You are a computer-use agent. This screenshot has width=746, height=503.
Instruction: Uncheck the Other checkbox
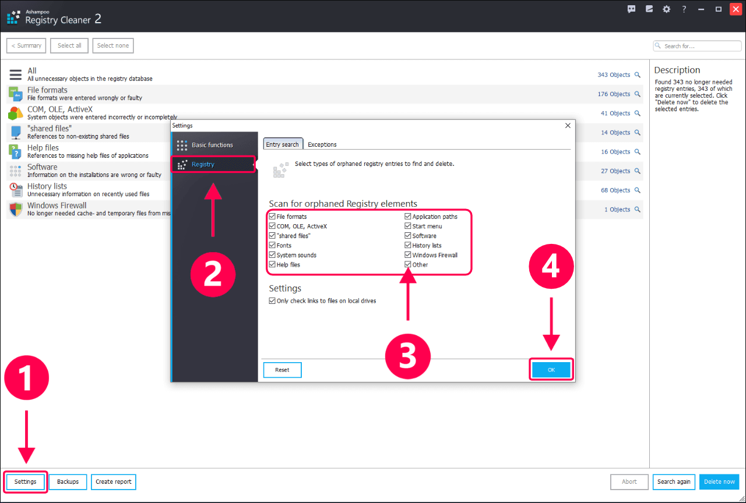point(408,264)
